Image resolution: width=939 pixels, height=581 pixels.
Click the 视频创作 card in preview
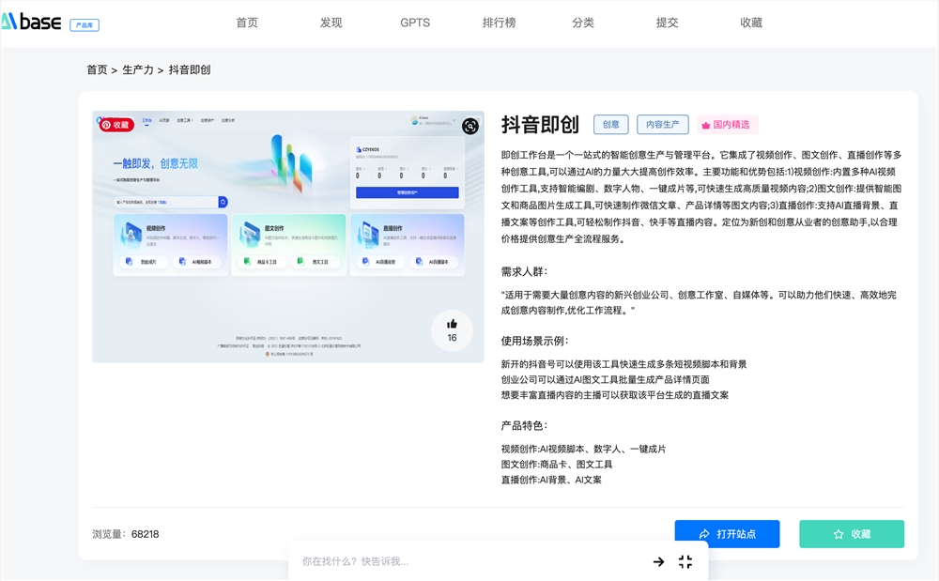pos(171,245)
